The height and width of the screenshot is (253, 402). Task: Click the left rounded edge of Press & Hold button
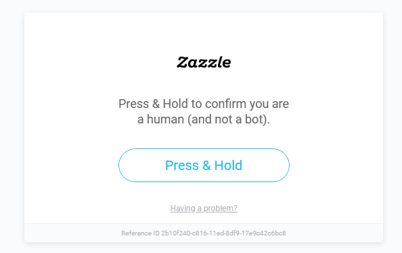126,165
